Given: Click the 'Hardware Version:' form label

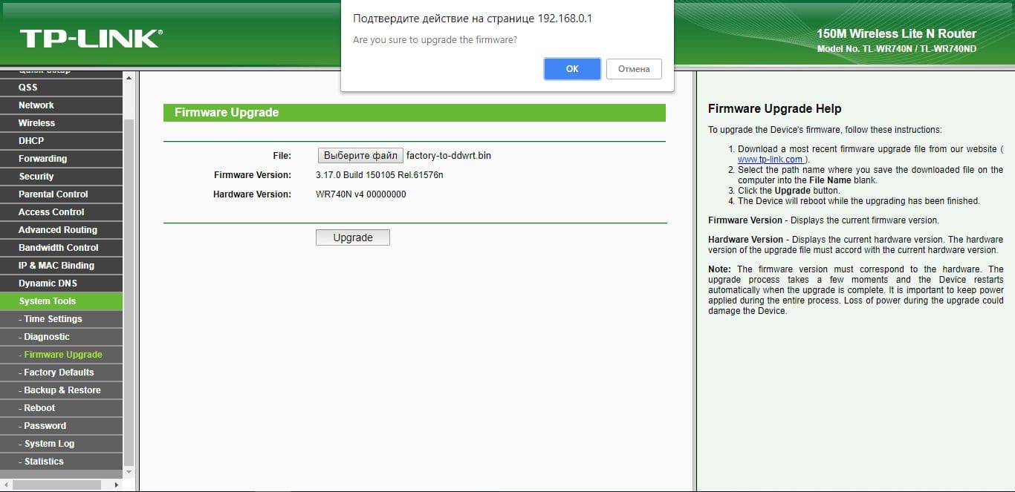Looking at the screenshot, I should [252, 194].
